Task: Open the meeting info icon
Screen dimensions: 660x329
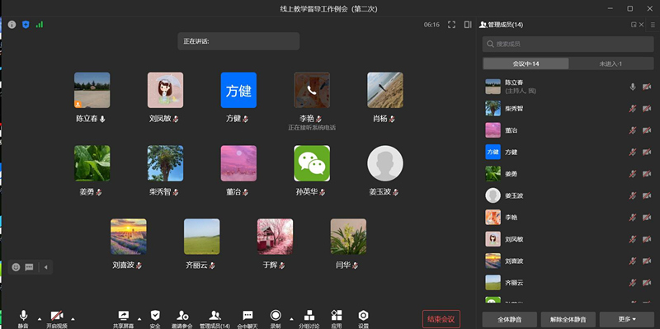Action: pyautogui.click(x=12, y=25)
